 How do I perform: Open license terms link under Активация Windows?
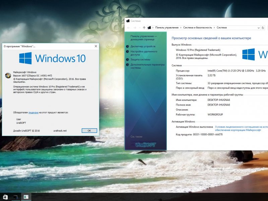(x=241, y=128)
